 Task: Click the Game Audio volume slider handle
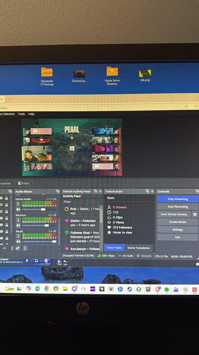pos(43,209)
